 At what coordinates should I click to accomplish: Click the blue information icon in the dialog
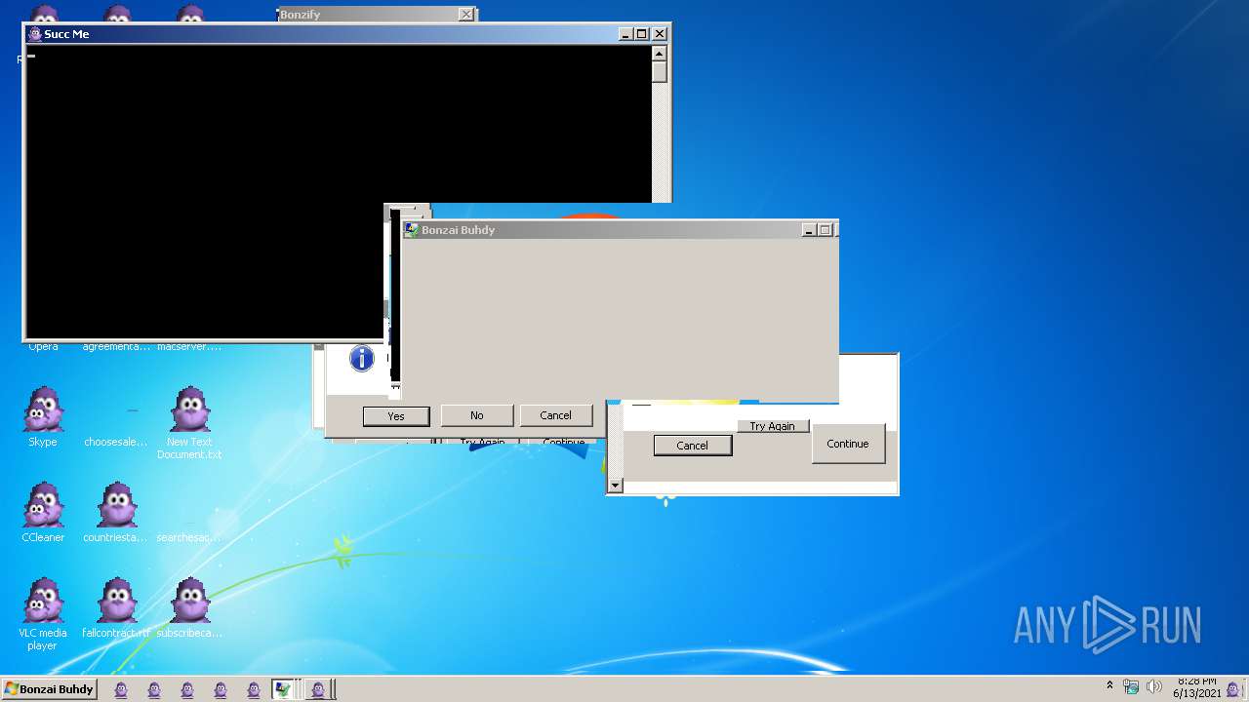click(x=362, y=359)
